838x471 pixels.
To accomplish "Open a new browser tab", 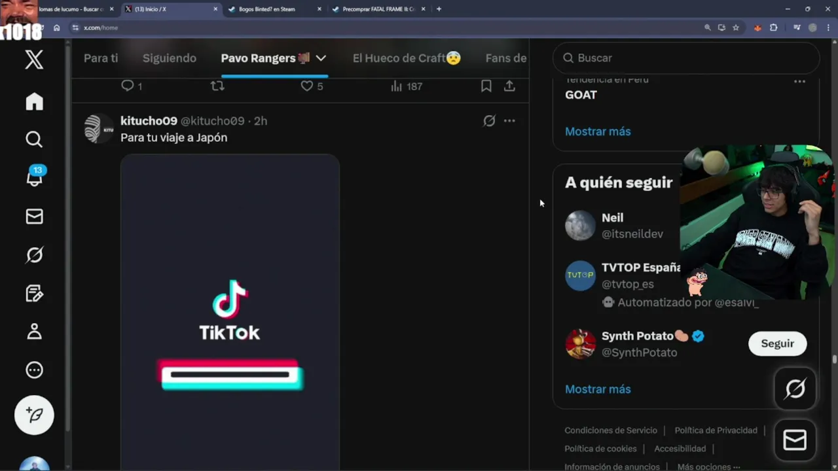I will (x=439, y=9).
